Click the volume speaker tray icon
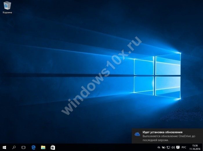203x151 pixels. pos(173,147)
